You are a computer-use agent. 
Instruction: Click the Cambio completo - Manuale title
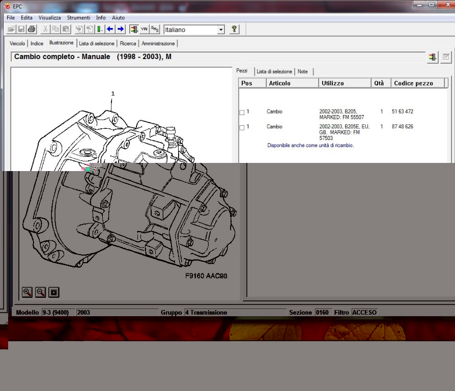click(93, 57)
